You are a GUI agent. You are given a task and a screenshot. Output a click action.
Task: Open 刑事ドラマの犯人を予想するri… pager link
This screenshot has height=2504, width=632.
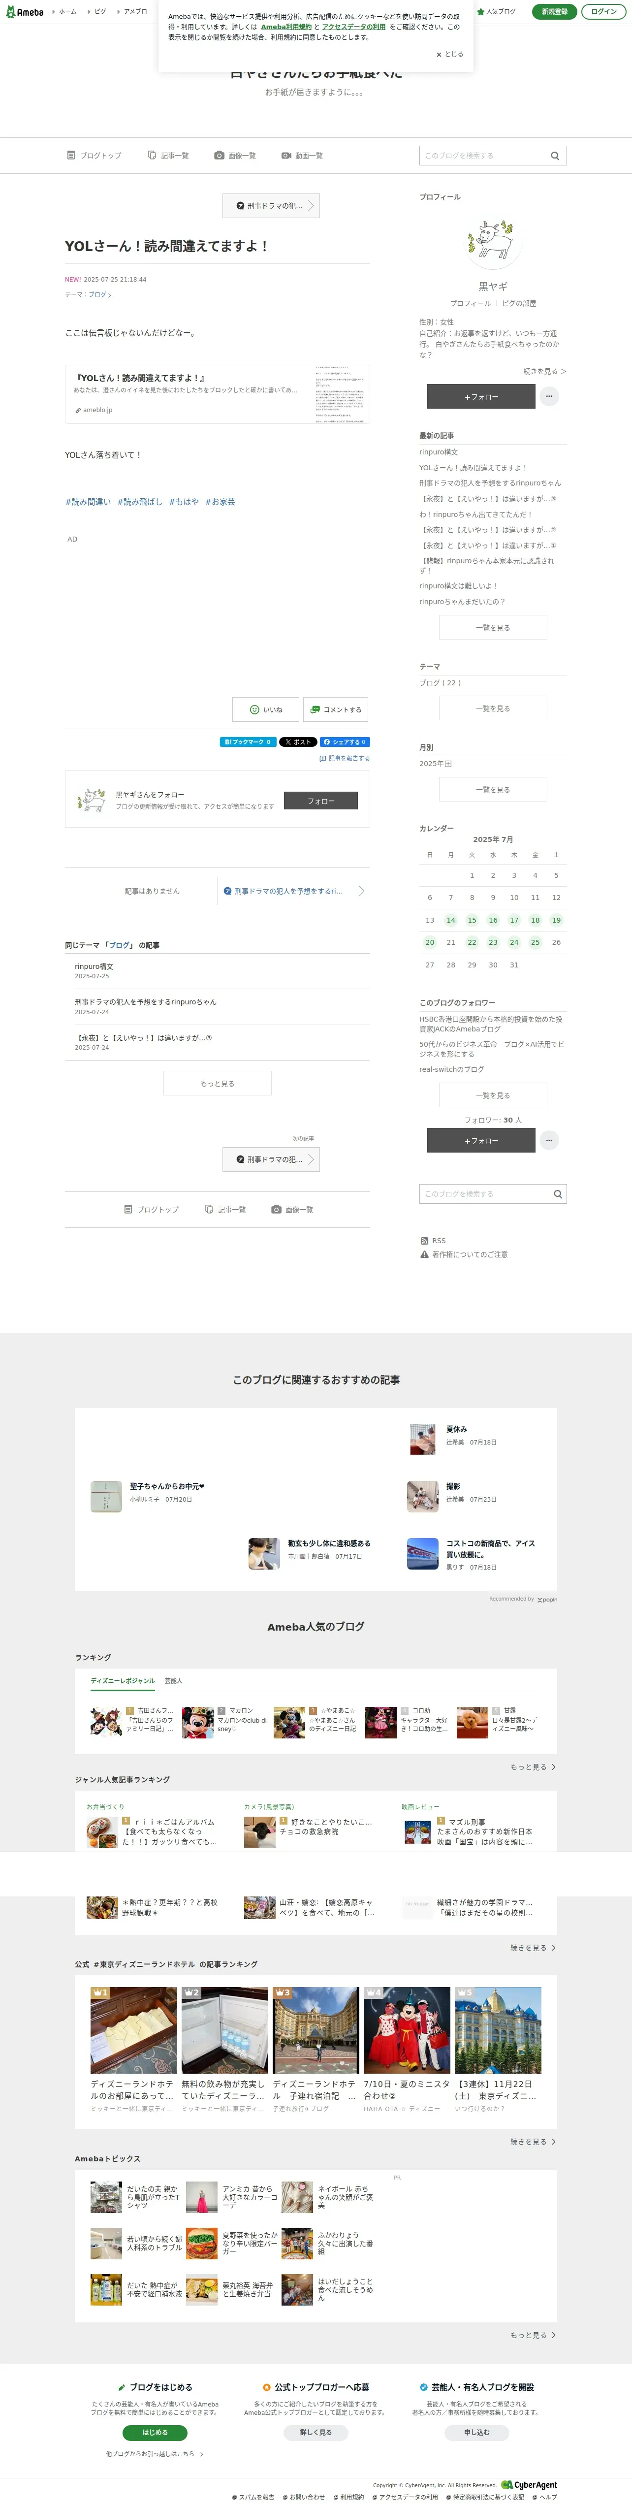point(294,891)
